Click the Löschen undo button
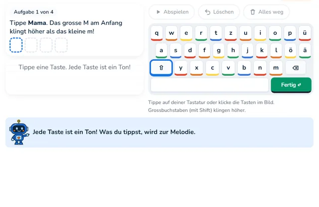 tap(219, 12)
